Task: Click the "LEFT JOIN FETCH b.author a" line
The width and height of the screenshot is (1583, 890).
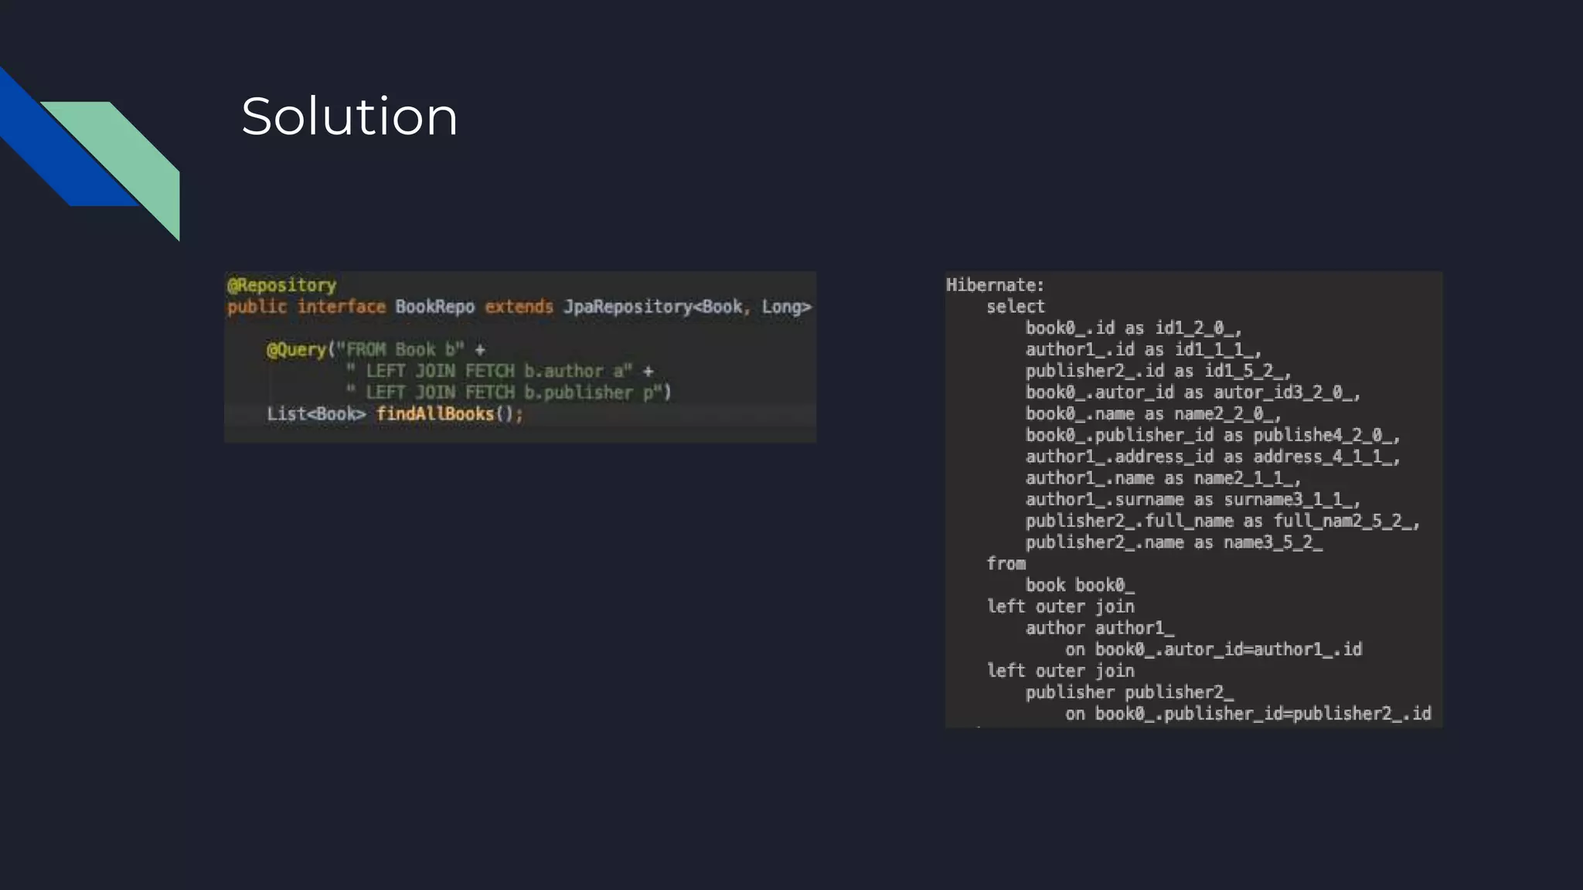Action: [499, 372]
